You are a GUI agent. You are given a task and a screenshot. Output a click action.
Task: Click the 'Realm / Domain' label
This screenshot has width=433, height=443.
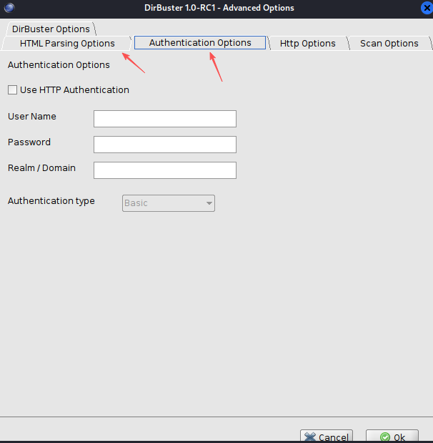click(41, 167)
